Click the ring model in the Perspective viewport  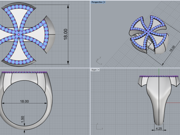click(x=148, y=35)
